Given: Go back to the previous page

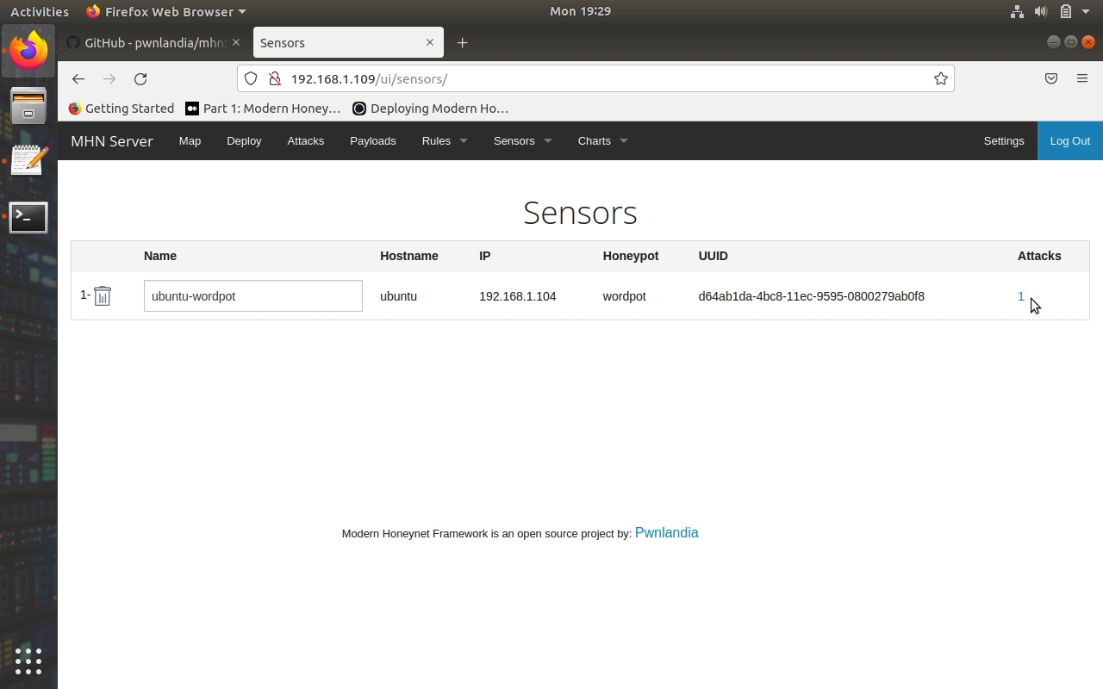Looking at the screenshot, I should coord(78,79).
